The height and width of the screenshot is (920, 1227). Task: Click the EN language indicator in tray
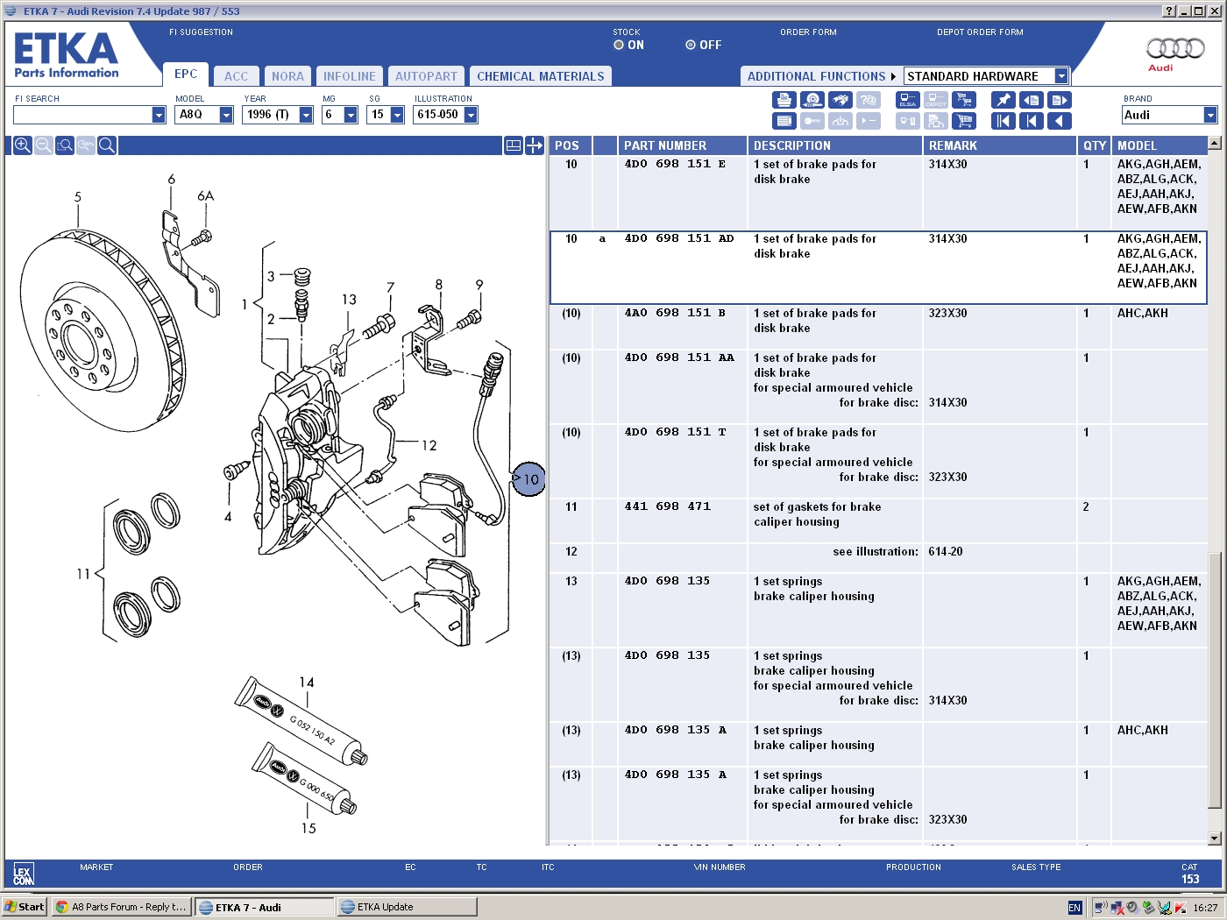pyautogui.click(x=1075, y=908)
